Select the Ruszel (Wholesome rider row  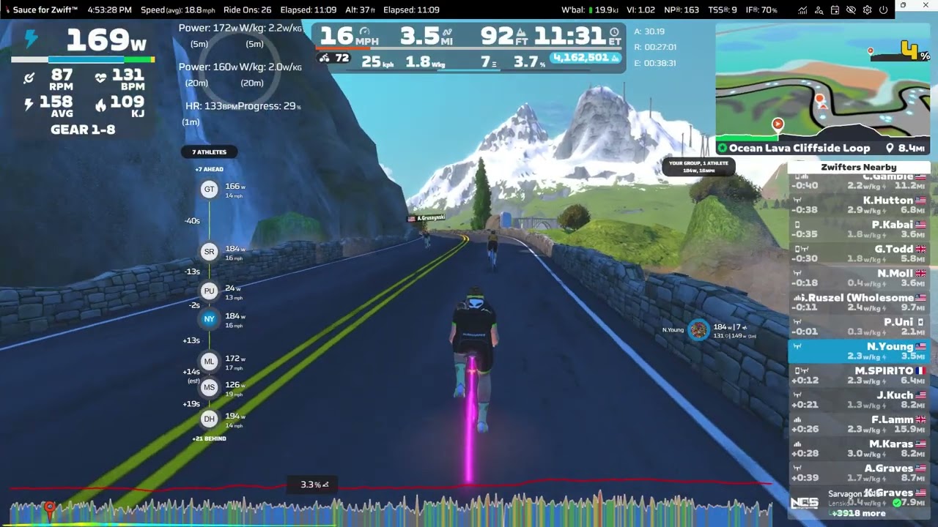(x=859, y=302)
